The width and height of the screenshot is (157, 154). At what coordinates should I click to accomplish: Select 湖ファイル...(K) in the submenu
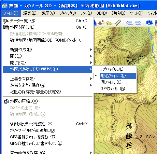click(114, 82)
